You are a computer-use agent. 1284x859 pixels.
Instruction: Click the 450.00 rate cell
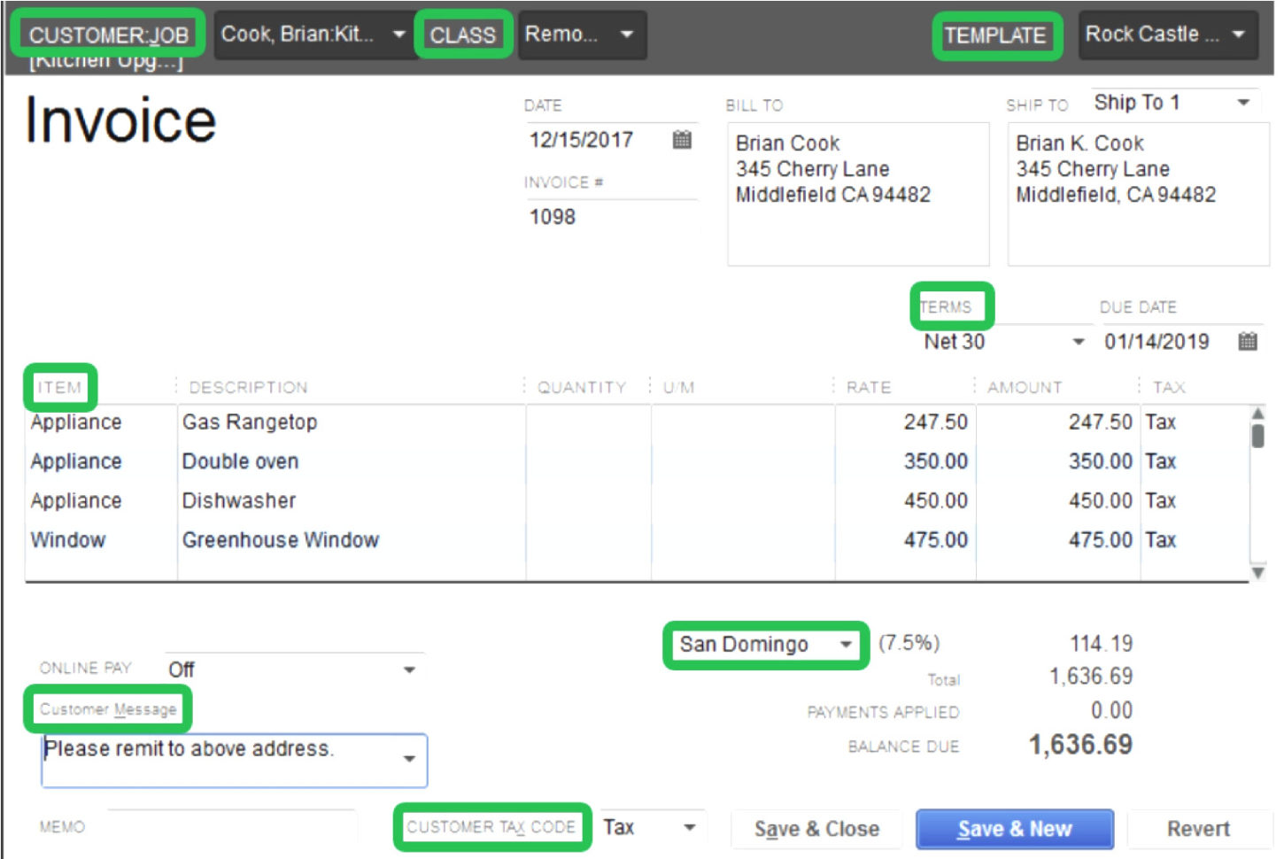coord(905,500)
